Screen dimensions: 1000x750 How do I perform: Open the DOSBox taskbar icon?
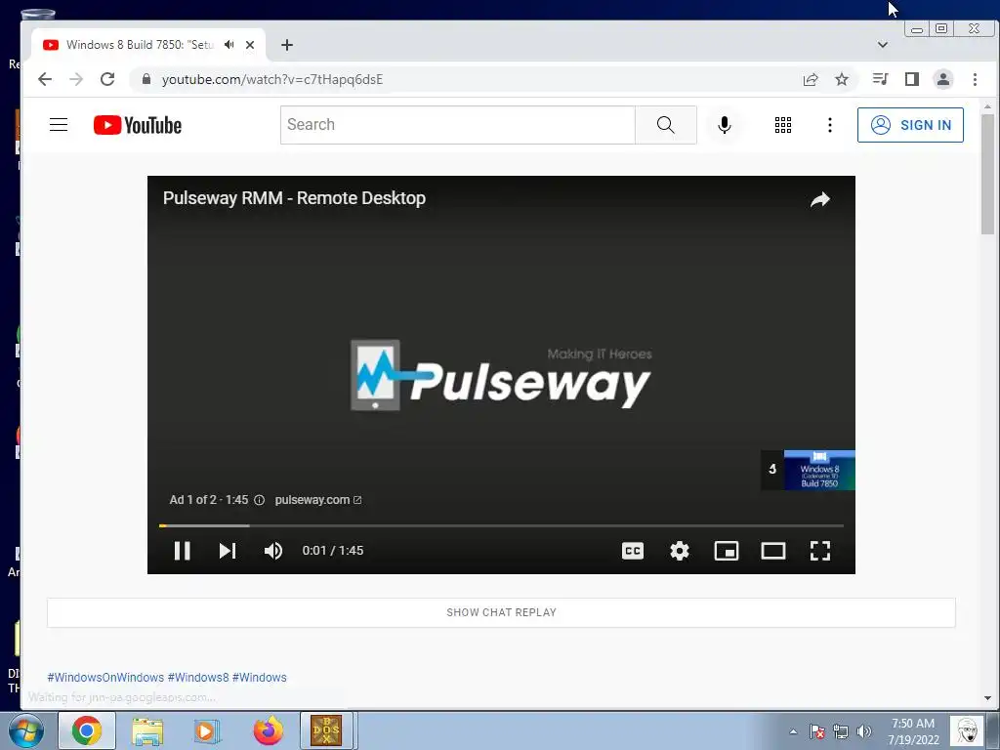pos(326,730)
